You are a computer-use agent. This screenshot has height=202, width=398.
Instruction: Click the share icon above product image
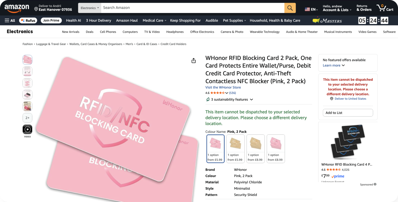[x=193, y=61]
